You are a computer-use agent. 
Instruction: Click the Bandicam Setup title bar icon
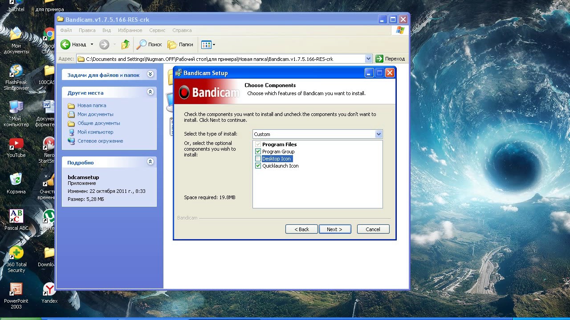[179, 73]
